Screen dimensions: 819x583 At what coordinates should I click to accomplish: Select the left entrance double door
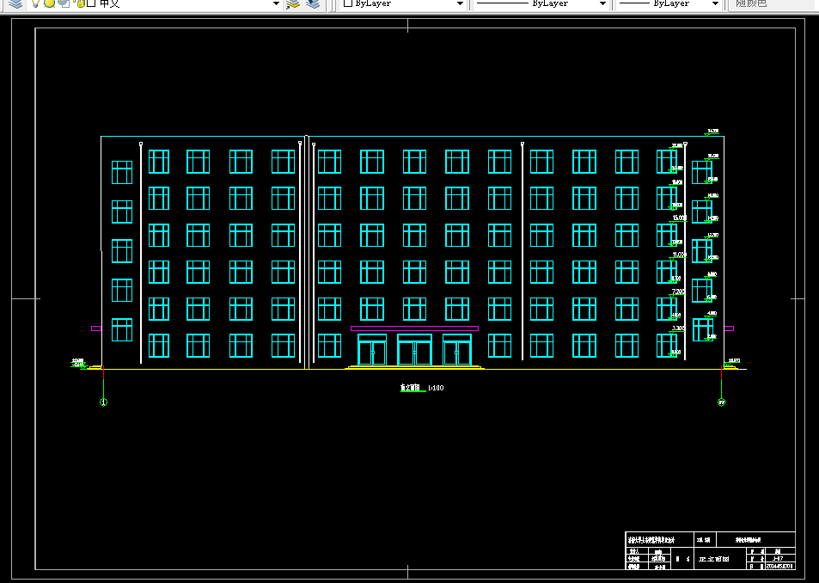(x=372, y=350)
